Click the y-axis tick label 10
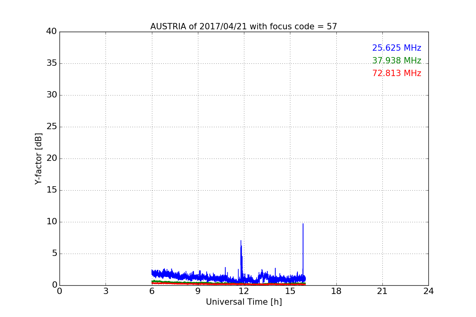 (x=51, y=222)
